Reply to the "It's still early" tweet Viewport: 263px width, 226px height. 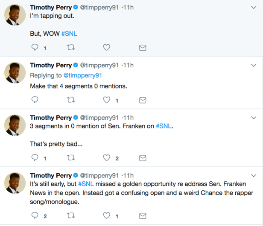pos(35,215)
